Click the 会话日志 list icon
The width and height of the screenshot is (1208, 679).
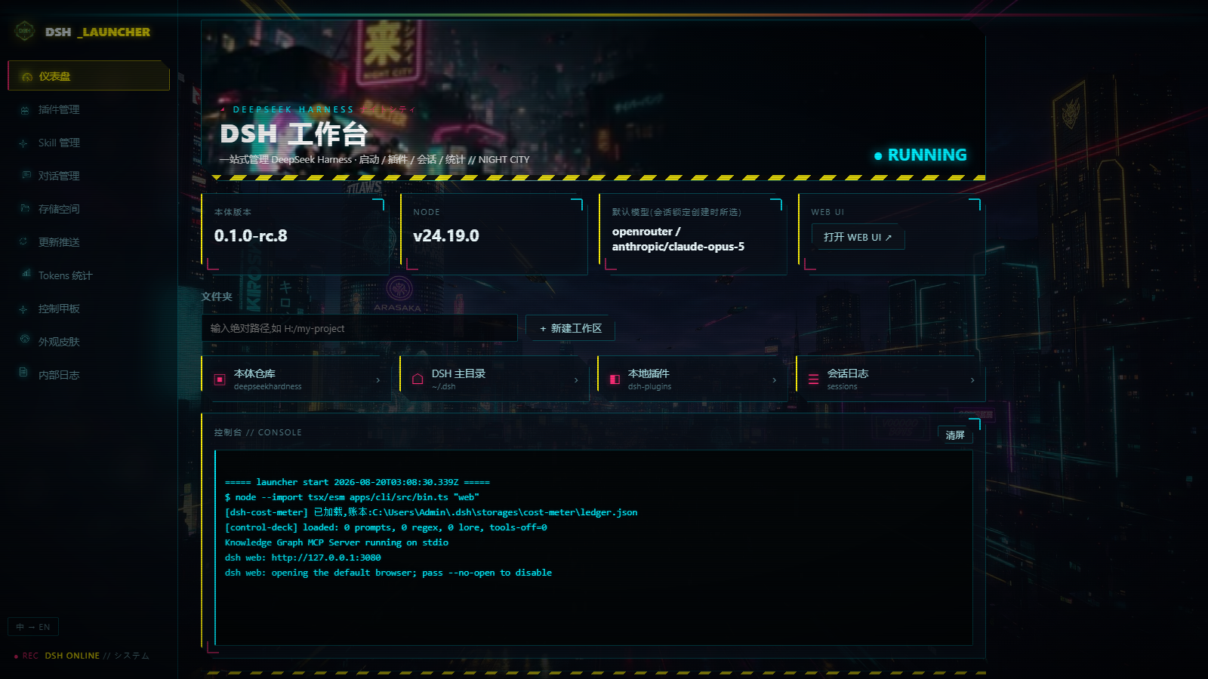813,379
